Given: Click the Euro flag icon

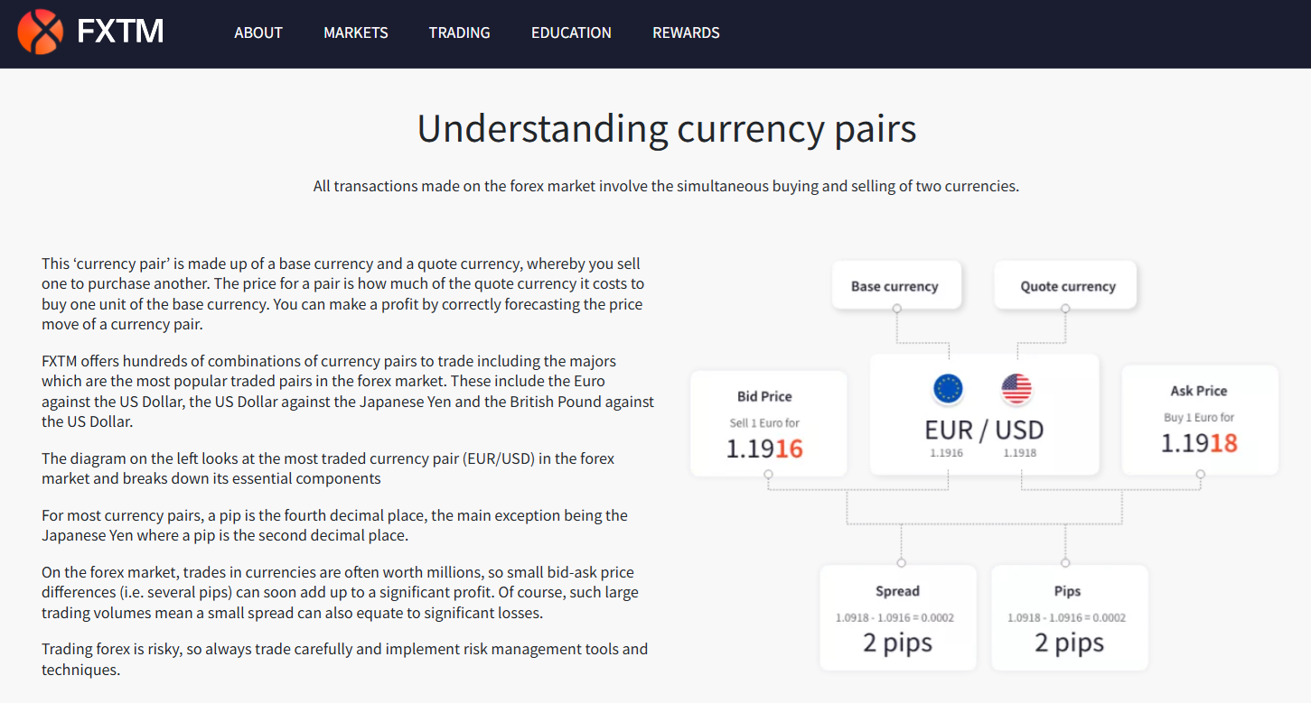Looking at the screenshot, I should (948, 389).
